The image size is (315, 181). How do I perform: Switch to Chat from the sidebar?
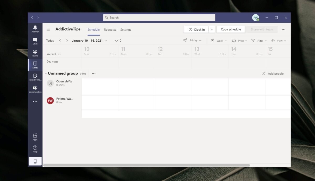[35, 41]
